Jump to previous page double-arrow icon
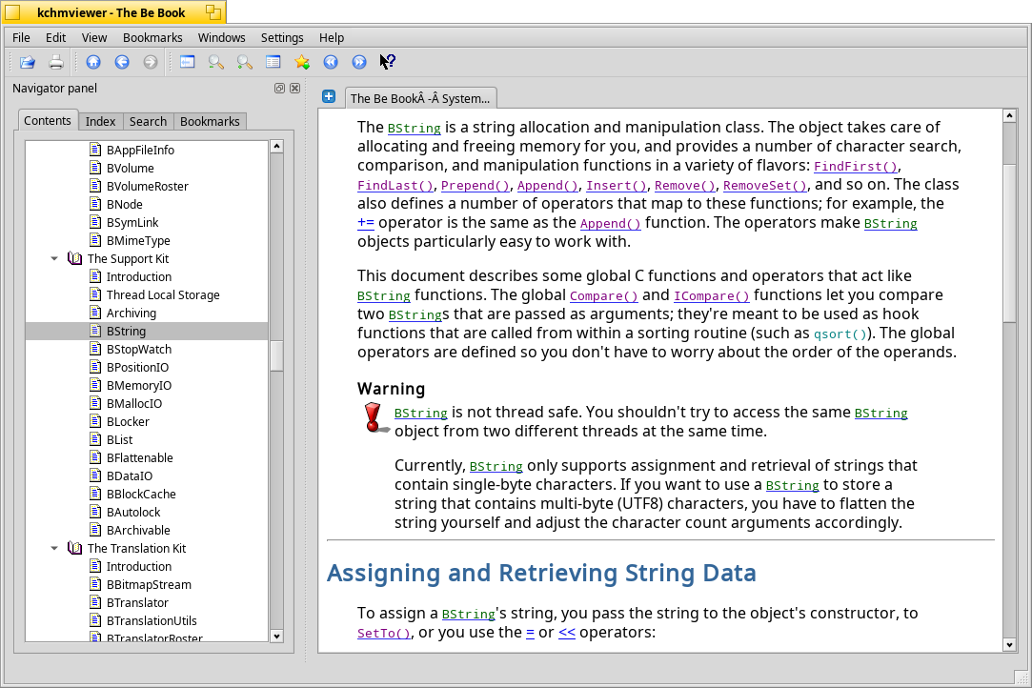 pyautogui.click(x=331, y=62)
